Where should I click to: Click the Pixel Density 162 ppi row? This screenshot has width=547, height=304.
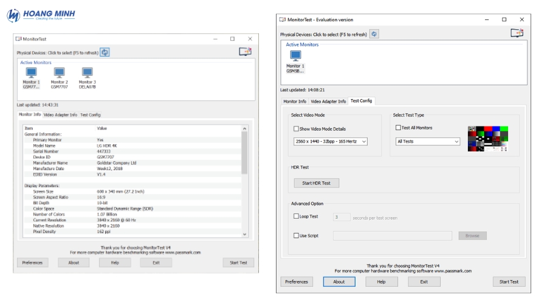pyautogui.click(x=132, y=232)
